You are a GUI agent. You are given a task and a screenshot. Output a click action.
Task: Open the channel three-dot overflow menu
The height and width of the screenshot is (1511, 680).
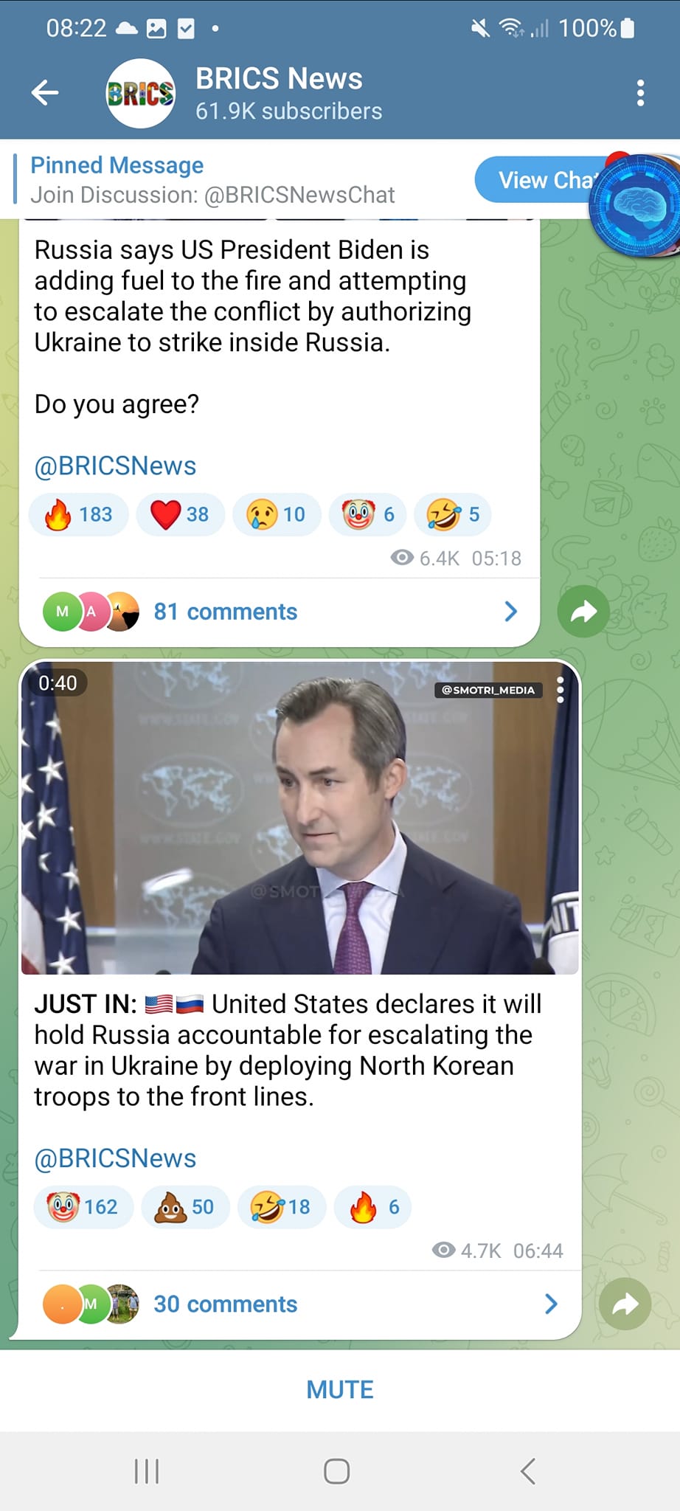pyautogui.click(x=640, y=93)
